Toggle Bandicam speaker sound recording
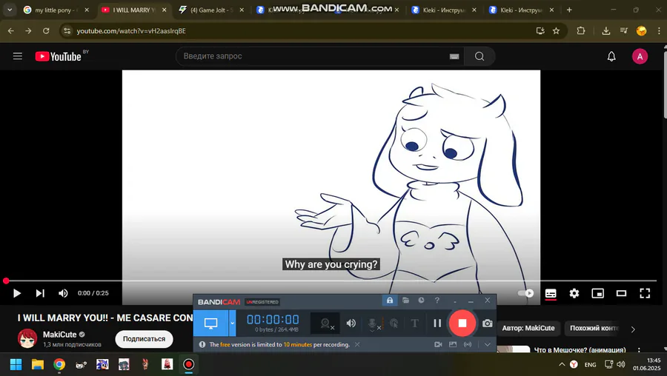The image size is (667, 376). pos(351,323)
